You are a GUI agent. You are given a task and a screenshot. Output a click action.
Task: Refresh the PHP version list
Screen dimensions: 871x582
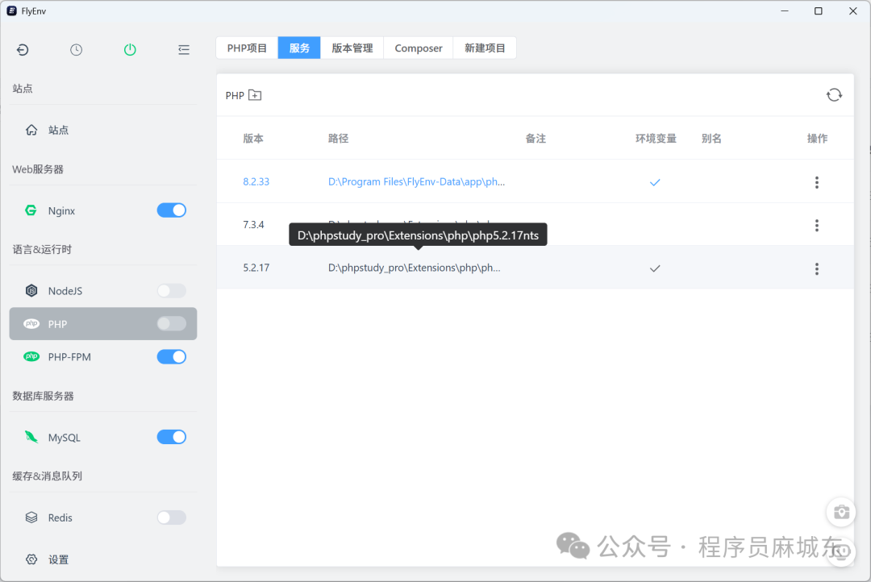(834, 95)
